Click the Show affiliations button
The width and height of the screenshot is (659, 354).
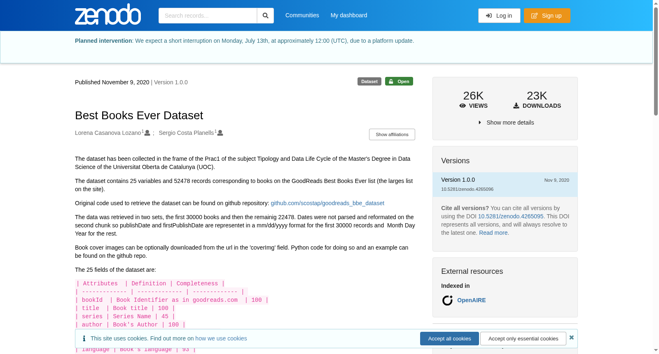tap(392, 134)
